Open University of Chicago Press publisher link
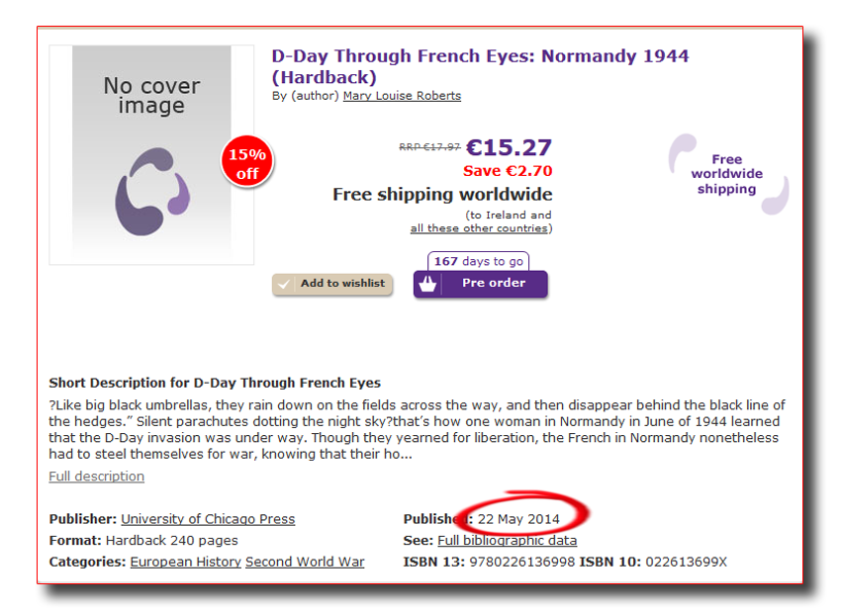This screenshot has height=611, width=841. pos(208,519)
